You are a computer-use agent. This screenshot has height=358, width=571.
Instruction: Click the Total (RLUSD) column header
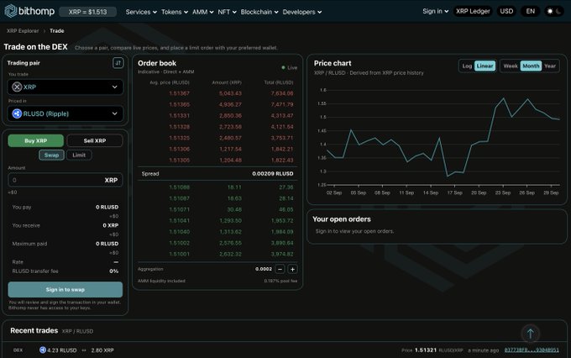click(279, 82)
